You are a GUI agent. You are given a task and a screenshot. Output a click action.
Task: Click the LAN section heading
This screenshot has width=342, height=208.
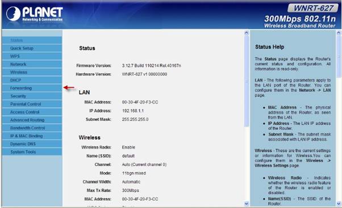pos(85,92)
